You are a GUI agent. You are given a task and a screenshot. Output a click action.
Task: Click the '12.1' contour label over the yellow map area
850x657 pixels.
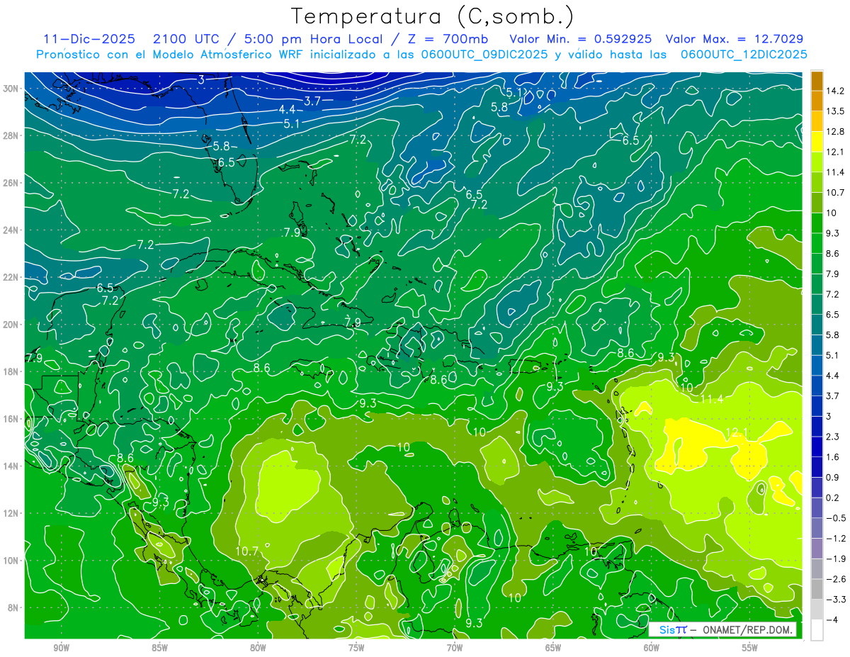(737, 432)
